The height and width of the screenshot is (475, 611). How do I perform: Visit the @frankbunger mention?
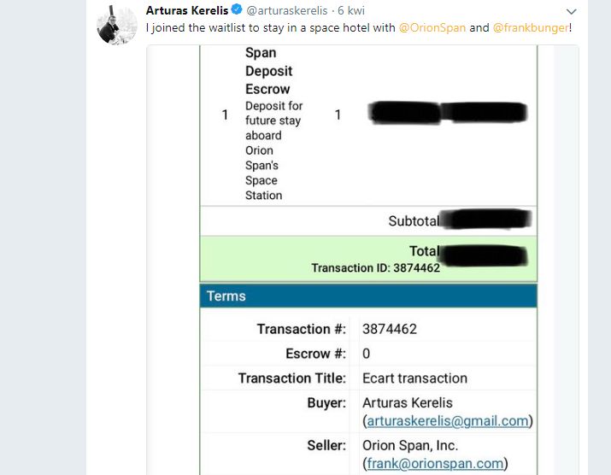[530, 27]
